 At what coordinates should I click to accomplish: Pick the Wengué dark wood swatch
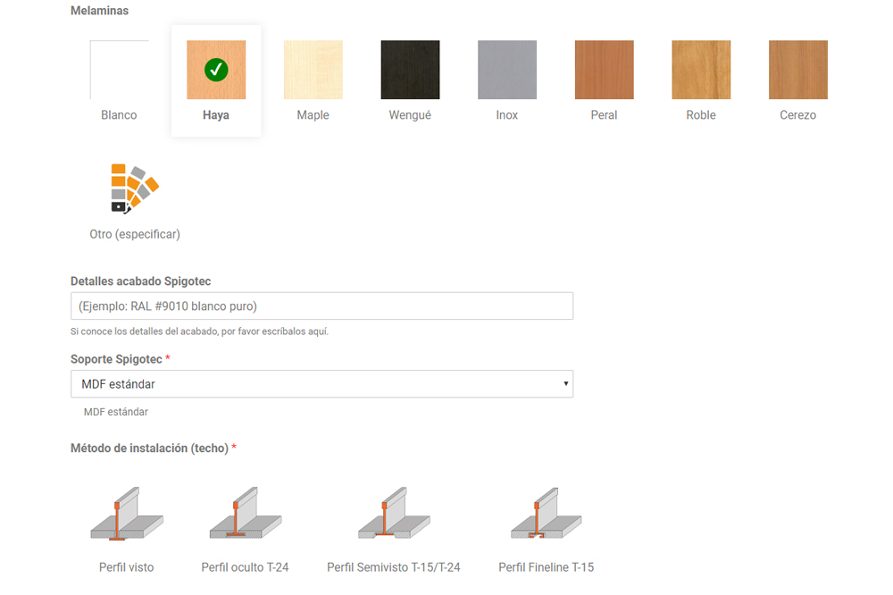410,70
